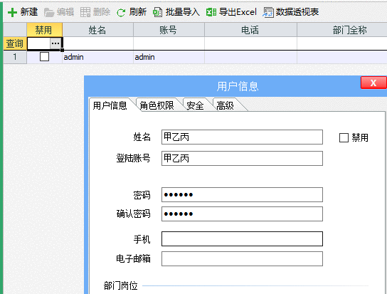Open the 高级 tab
This screenshot has width=387, height=294.
click(225, 105)
